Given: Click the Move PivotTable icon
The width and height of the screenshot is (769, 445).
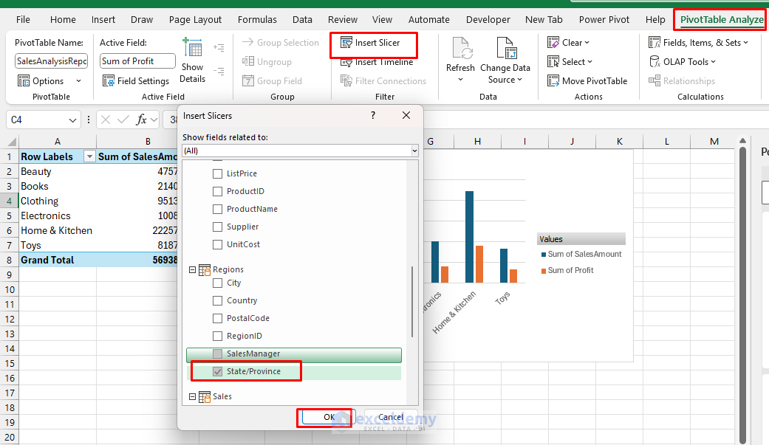Looking at the screenshot, I should [553, 80].
